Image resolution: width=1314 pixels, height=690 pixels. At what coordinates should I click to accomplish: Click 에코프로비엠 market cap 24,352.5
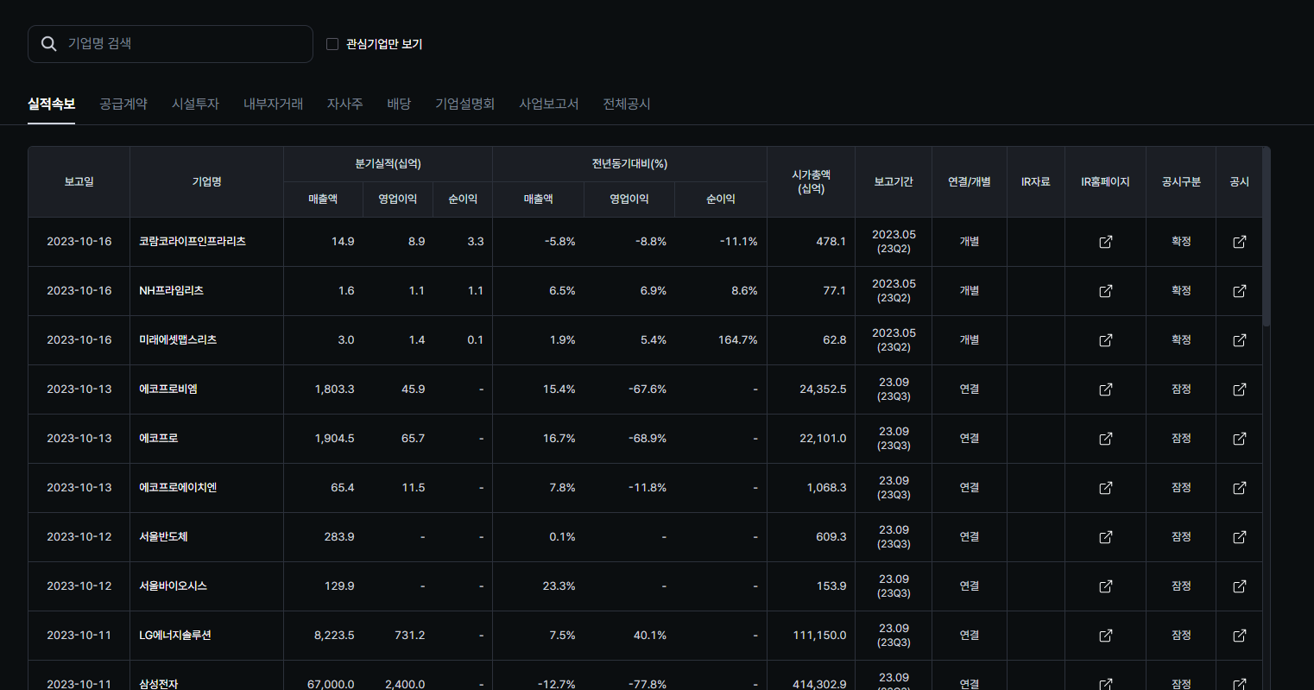click(x=823, y=389)
